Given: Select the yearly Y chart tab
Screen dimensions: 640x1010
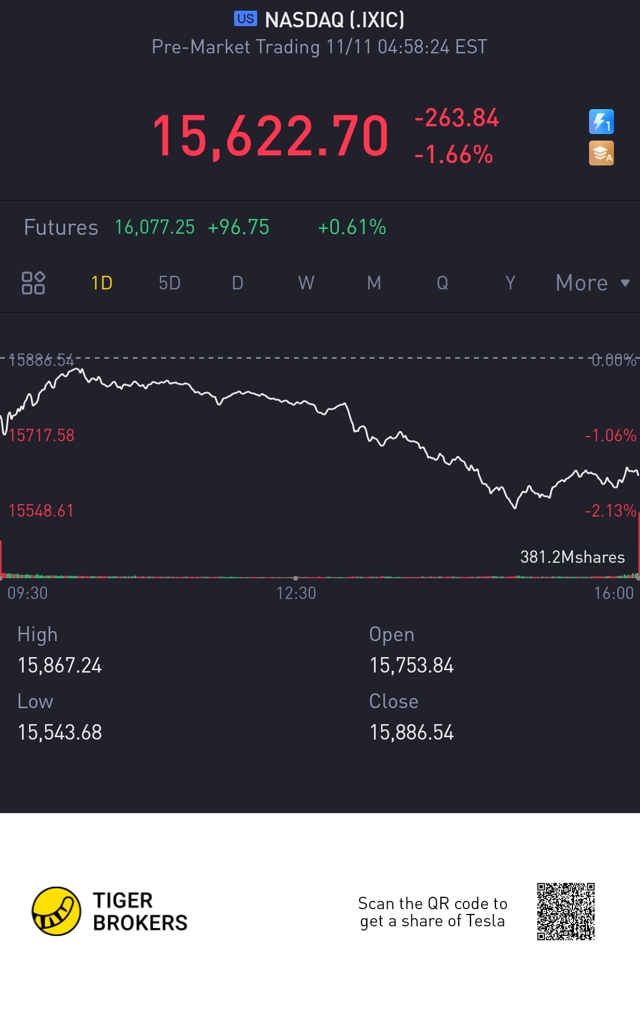Looking at the screenshot, I should [510, 283].
